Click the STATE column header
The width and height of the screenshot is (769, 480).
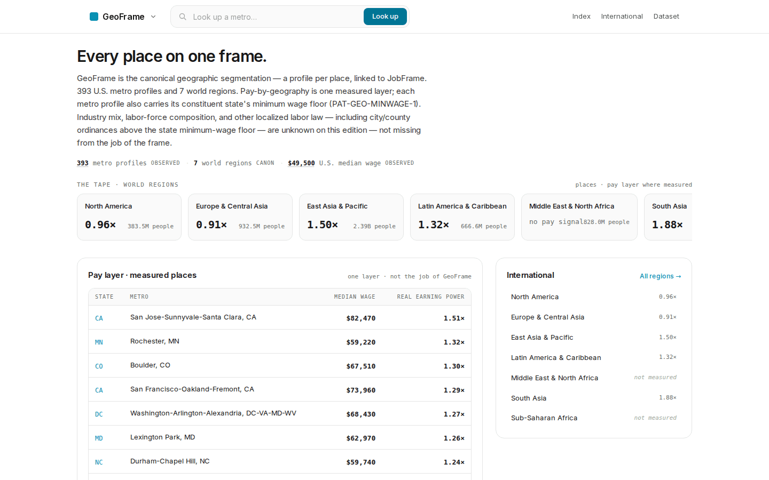pos(104,297)
